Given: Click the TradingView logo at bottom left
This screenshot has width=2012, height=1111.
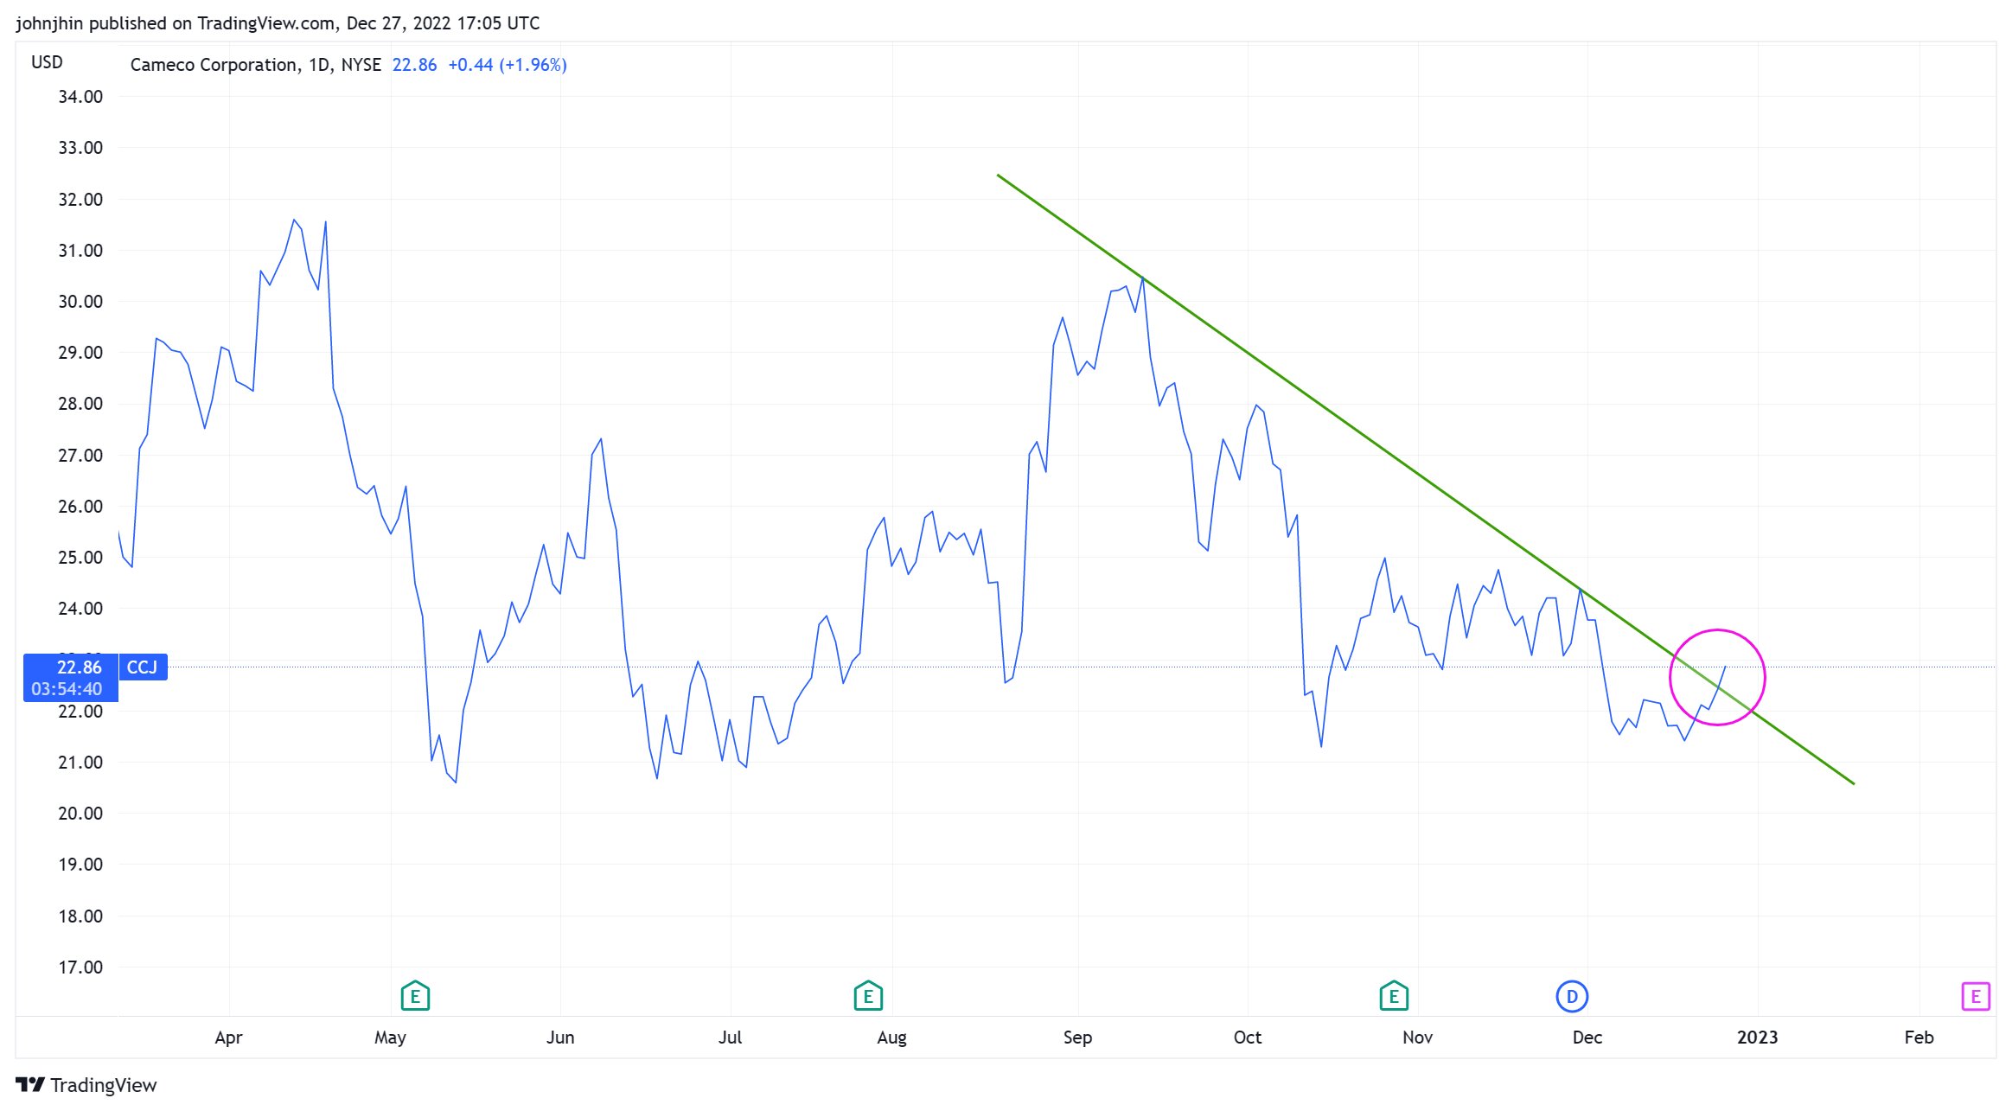Looking at the screenshot, I should click(86, 1085).
